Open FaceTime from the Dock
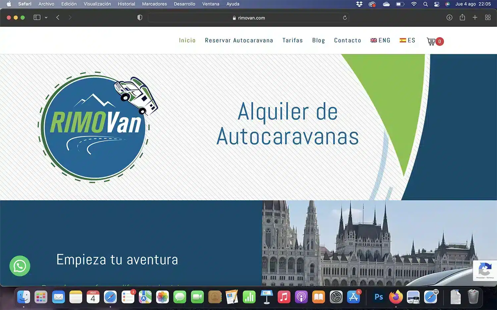This screenshot has width=497, height=310. coord(197,297)
